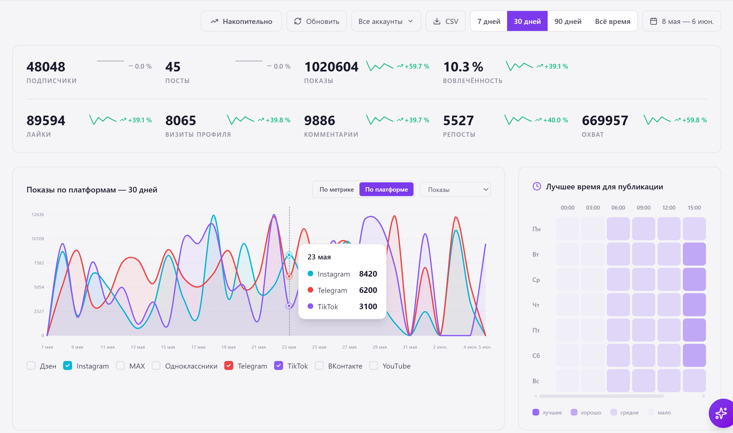Click the 48048 Подписчики value

[x=46, y=67]
